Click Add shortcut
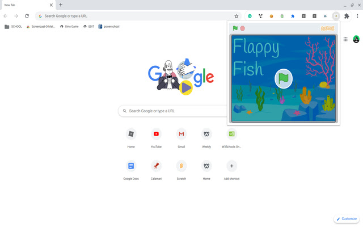The width and height of the screenshot is (363, 227). (231, 170)
